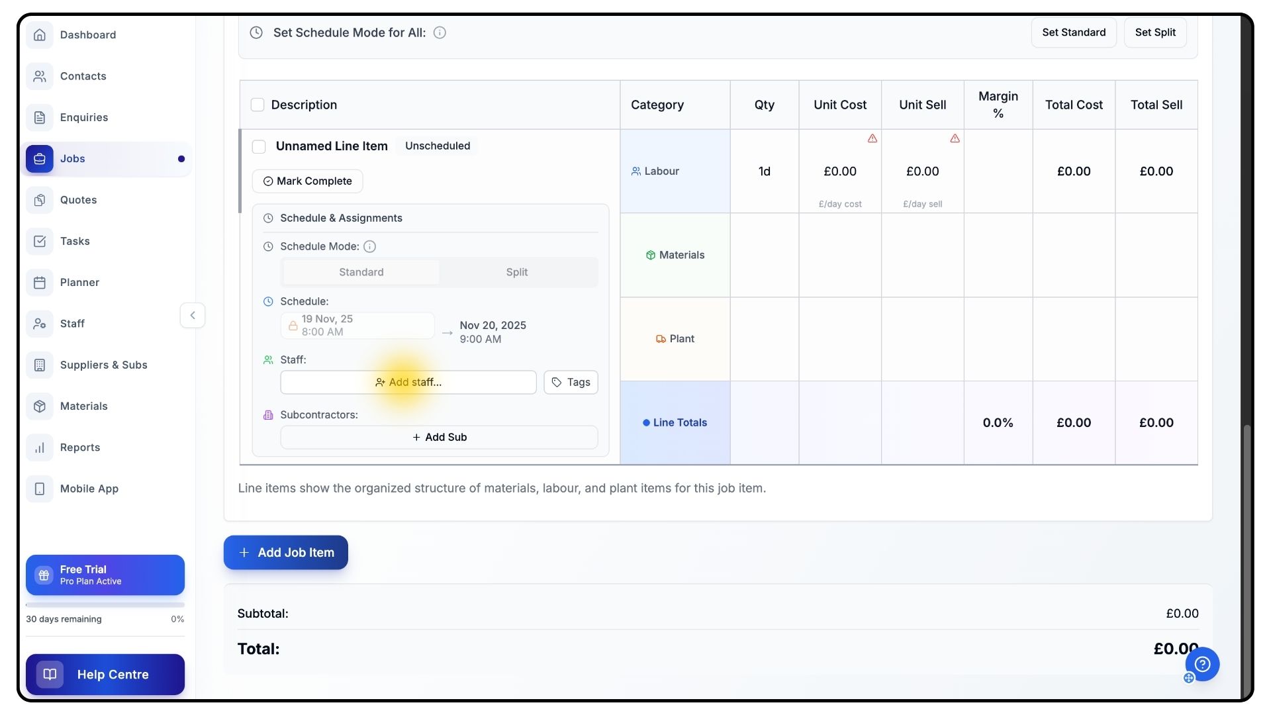
Task: Click the Schedule Mode info icon
Action: pos(370,246)
